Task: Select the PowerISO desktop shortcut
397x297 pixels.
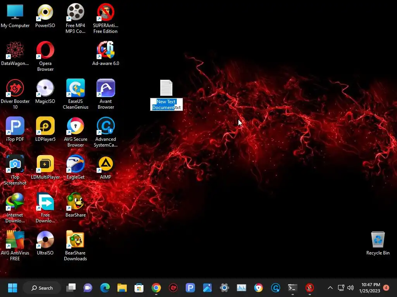Action: point(45,15)
